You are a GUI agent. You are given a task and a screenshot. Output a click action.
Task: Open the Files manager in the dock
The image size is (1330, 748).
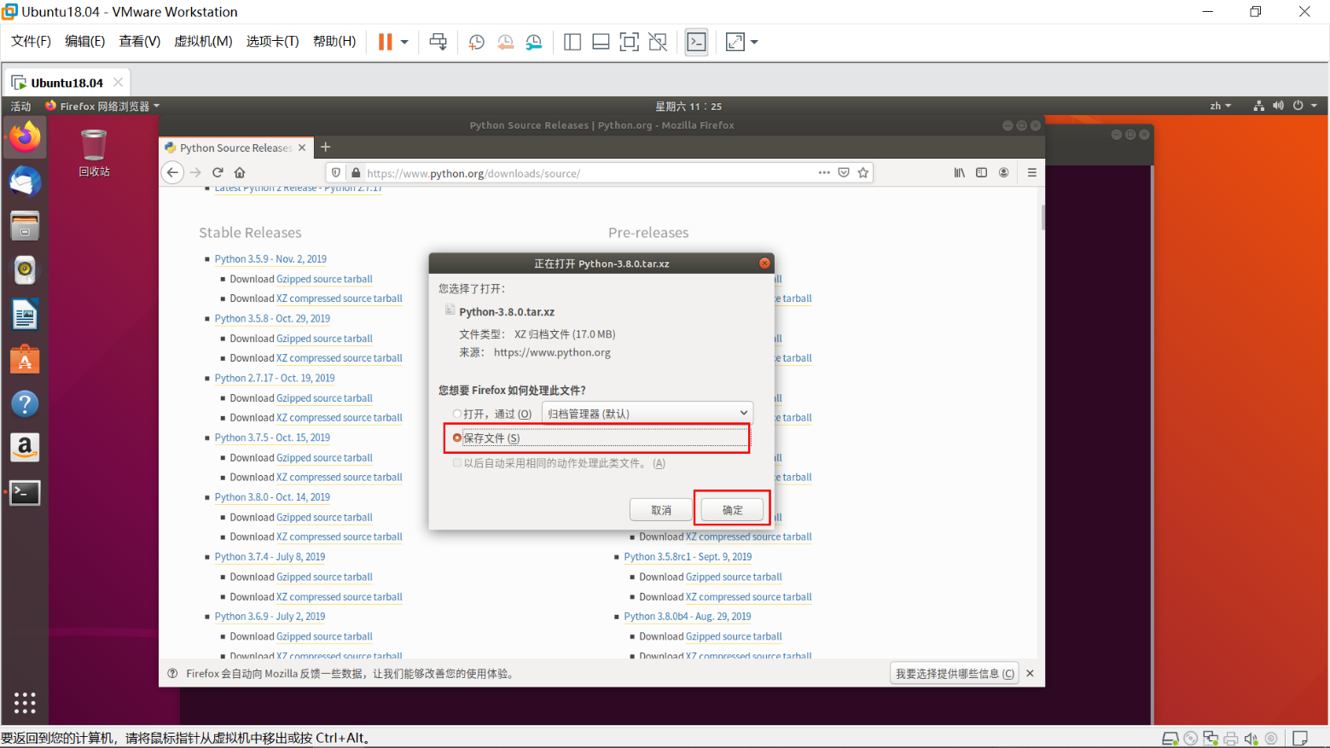click(x=25, y=226)
